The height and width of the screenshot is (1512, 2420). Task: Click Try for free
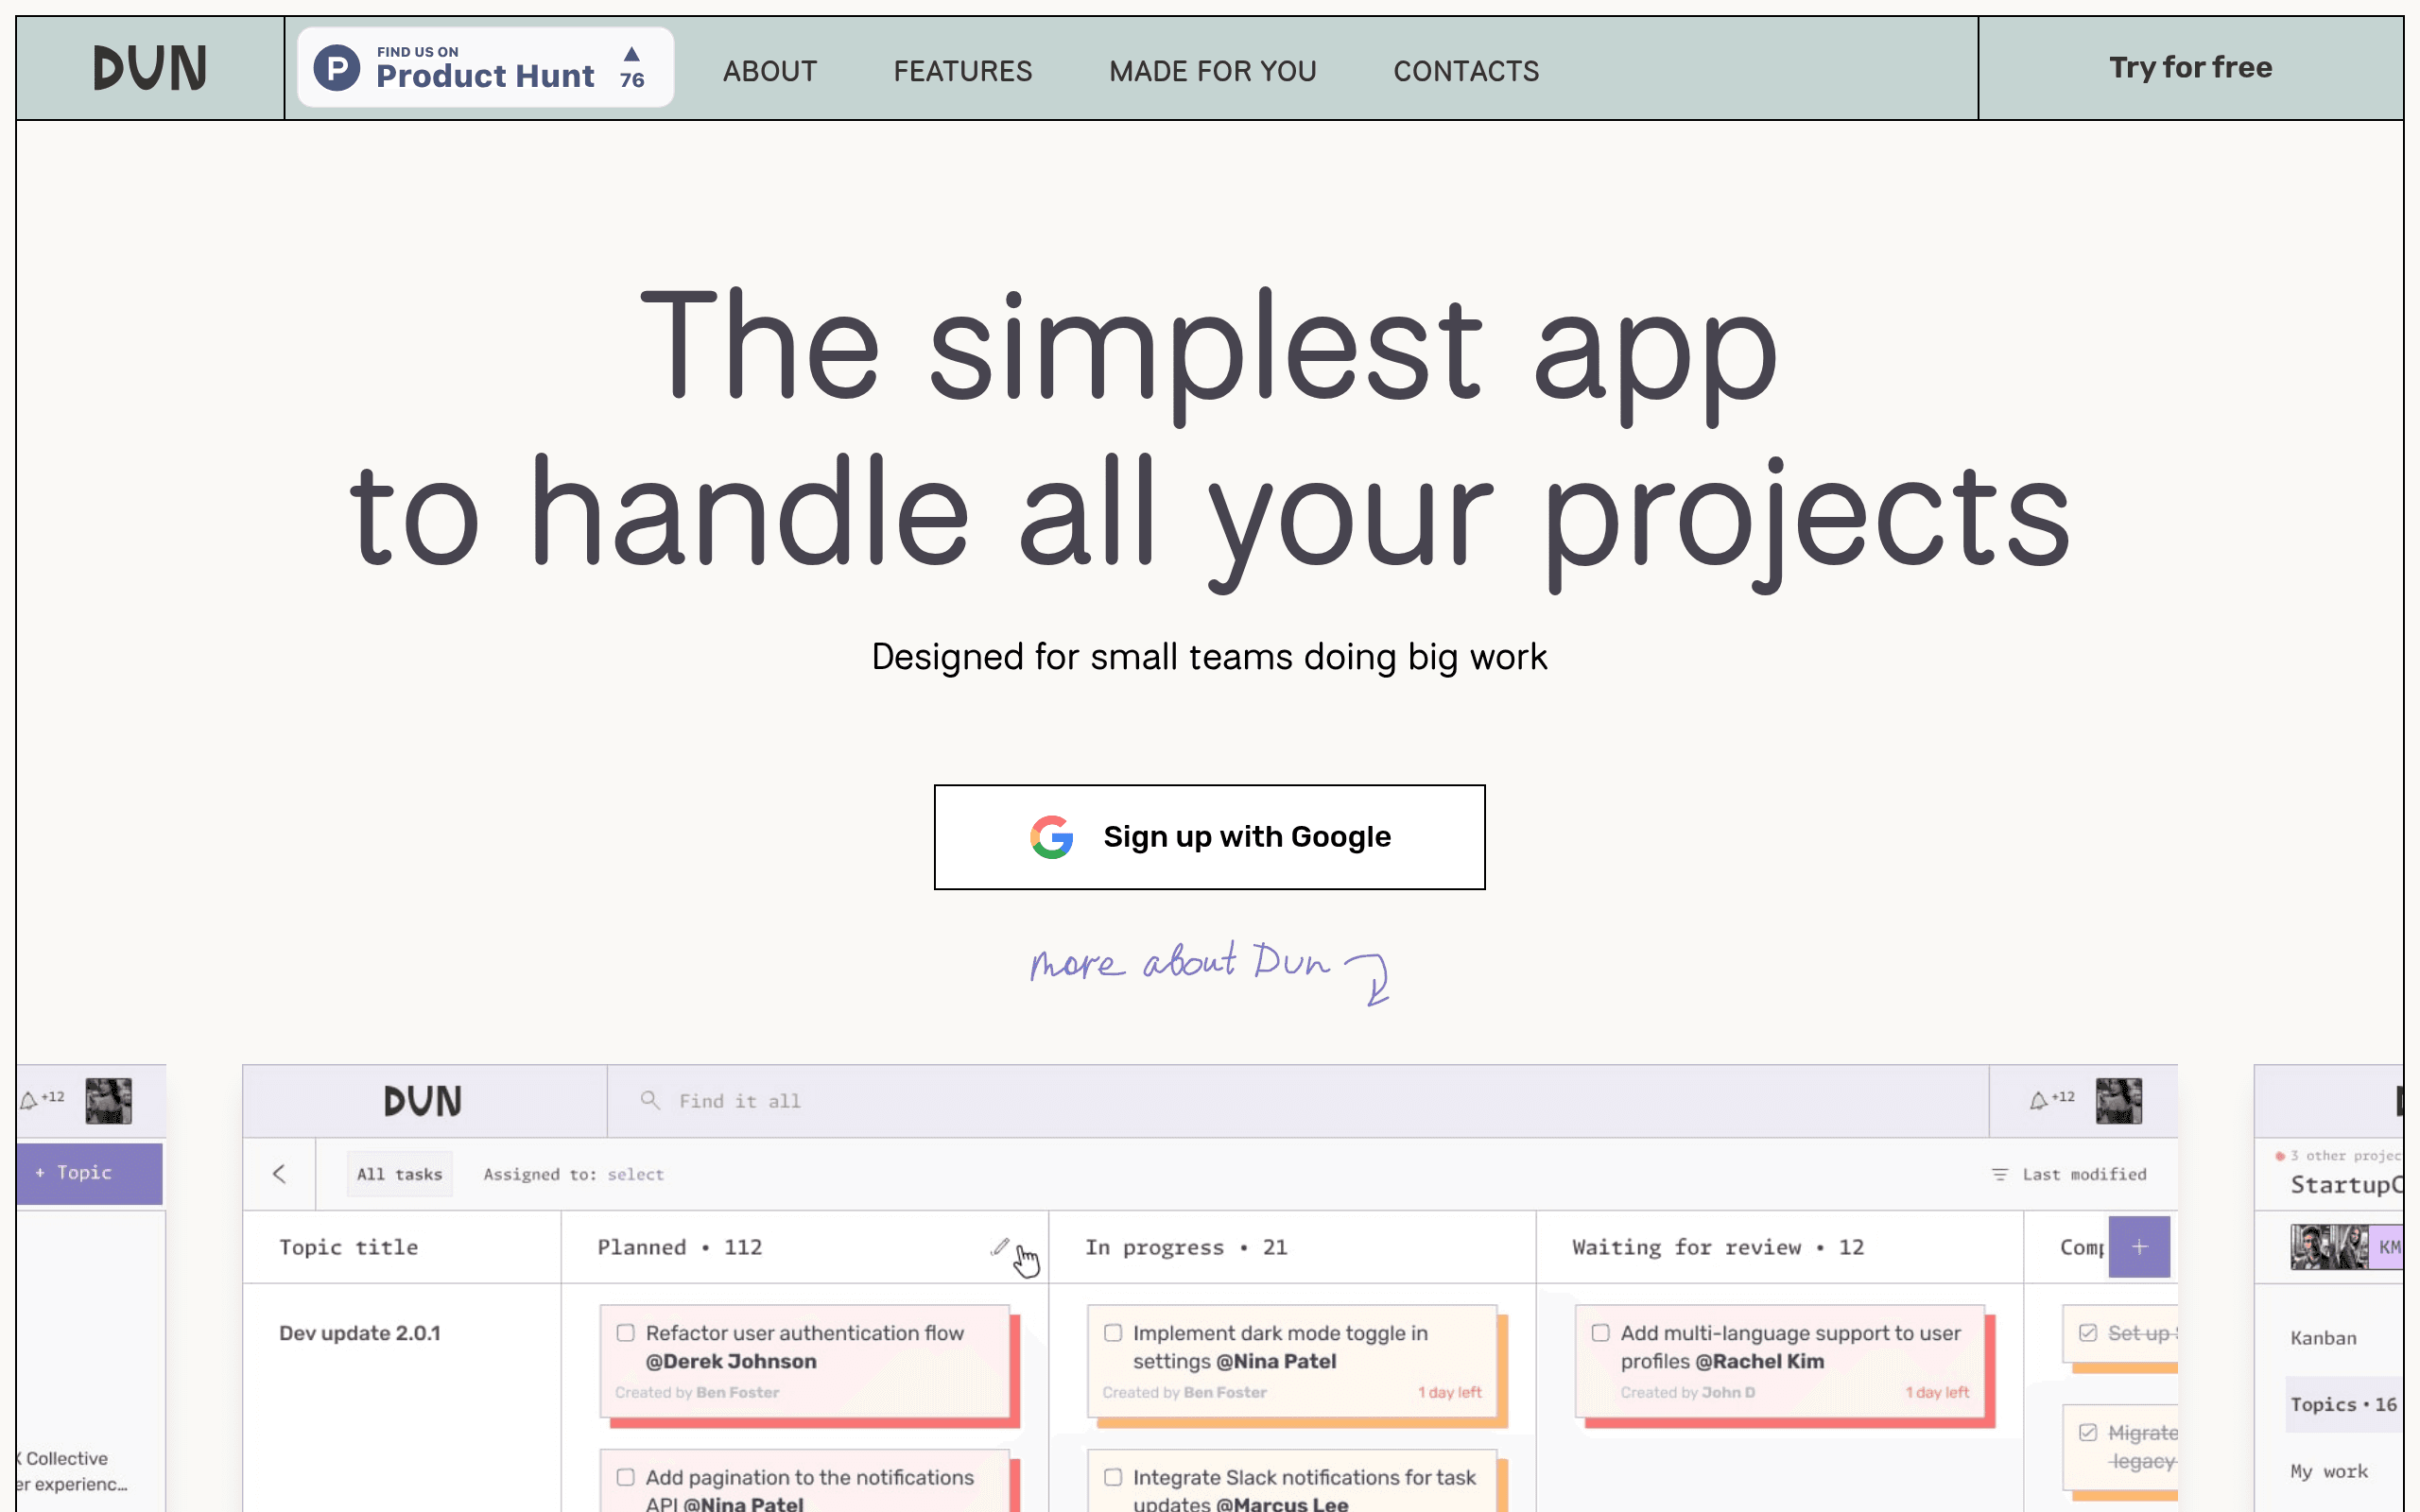(2190, 68)
